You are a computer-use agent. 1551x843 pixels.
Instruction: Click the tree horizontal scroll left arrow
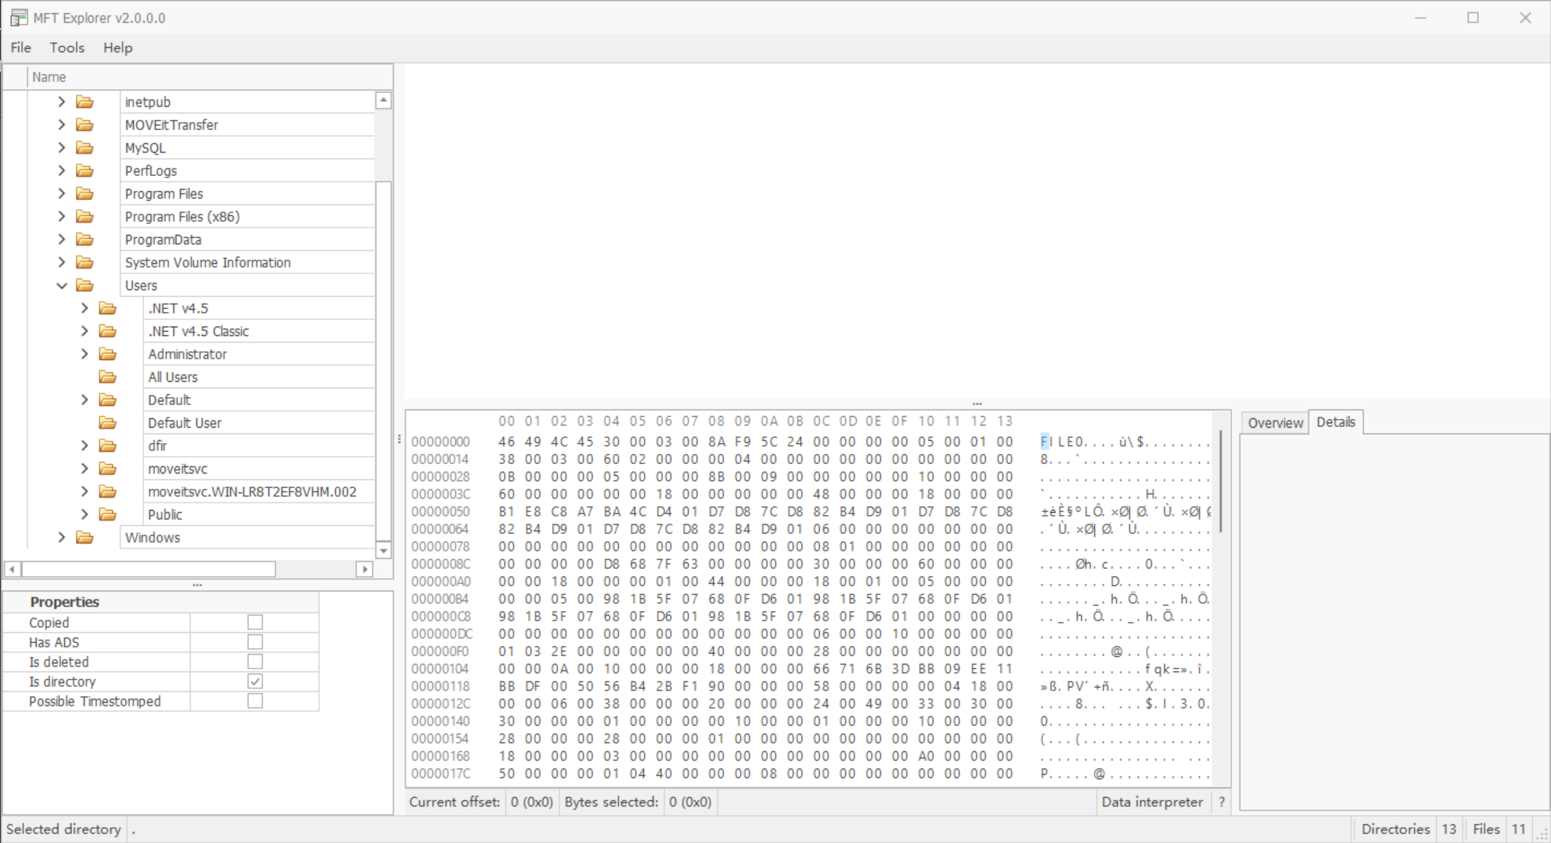coord(12,569)
